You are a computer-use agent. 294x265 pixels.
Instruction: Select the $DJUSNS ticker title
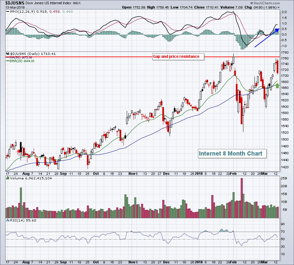tap(15, 3)
